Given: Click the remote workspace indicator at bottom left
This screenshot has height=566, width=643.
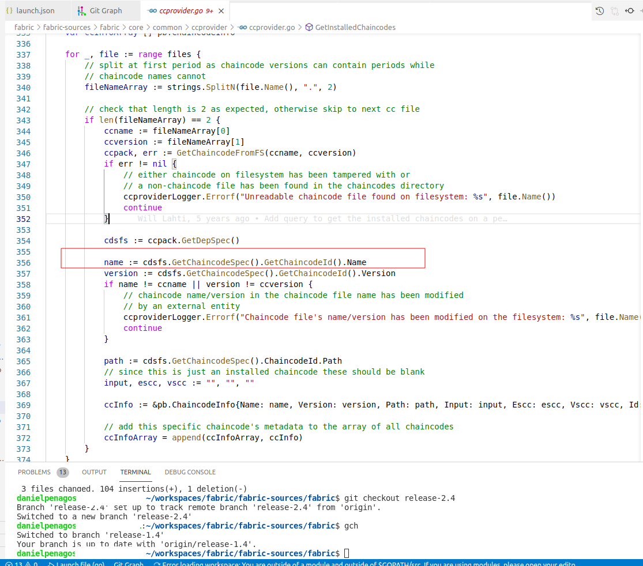Looking at the screenshot, I should pyautogui.click(x=3, y=562).
